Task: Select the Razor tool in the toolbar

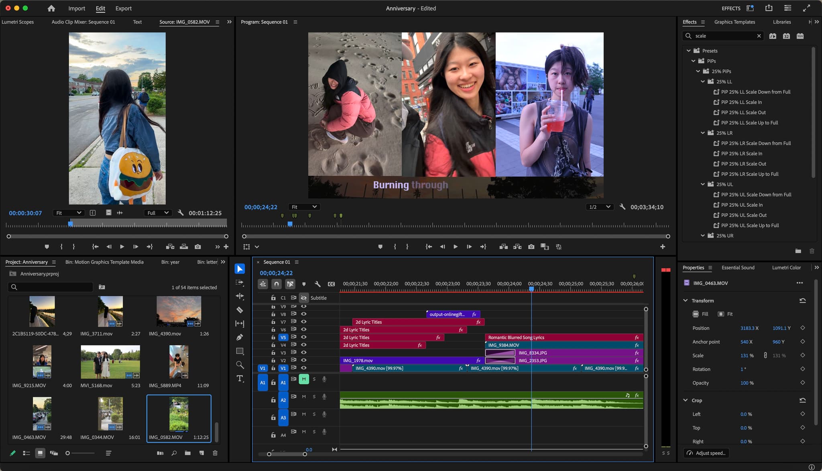Action: [x=240, y=310]
